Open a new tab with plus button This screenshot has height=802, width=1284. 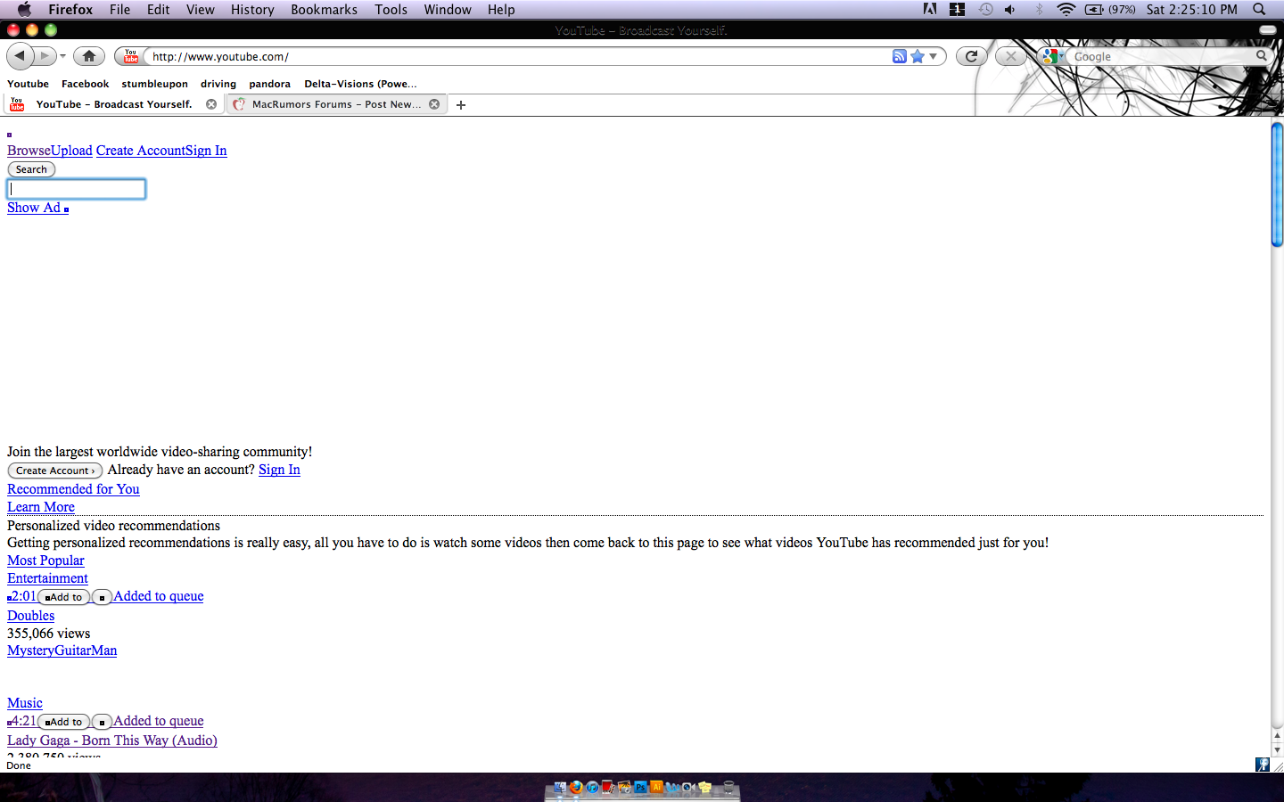pos(461,105)
